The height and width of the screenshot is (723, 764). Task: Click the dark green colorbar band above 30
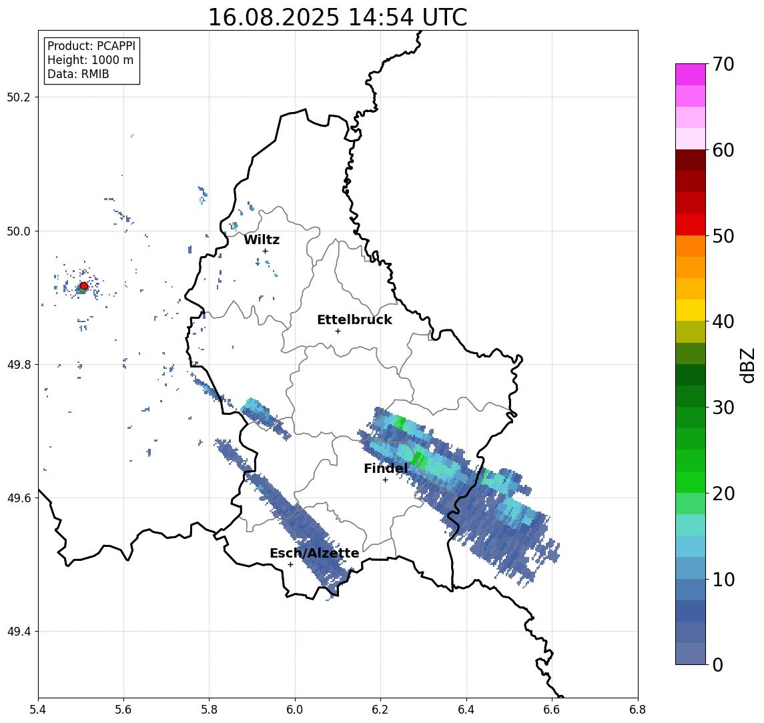[691, 396]
